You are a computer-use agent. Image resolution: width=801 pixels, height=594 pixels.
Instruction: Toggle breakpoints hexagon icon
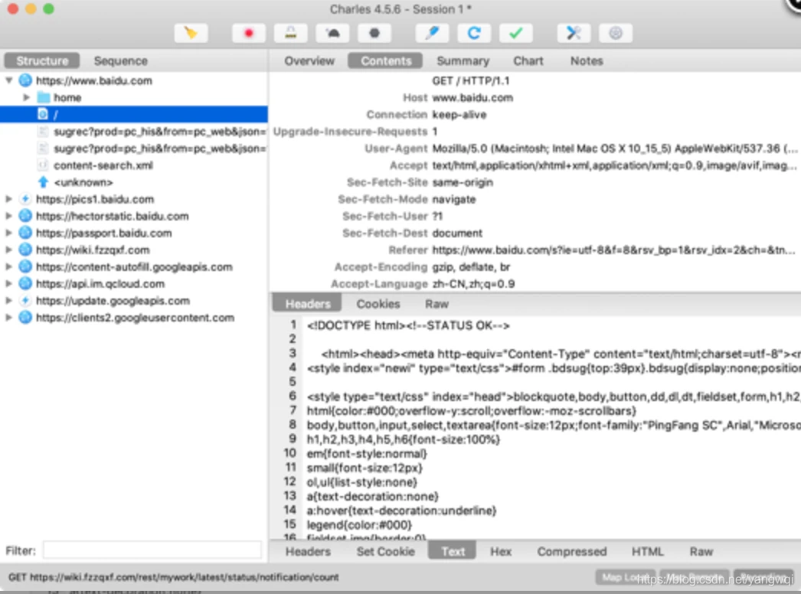pyautogui.click(x=374, y=33)
